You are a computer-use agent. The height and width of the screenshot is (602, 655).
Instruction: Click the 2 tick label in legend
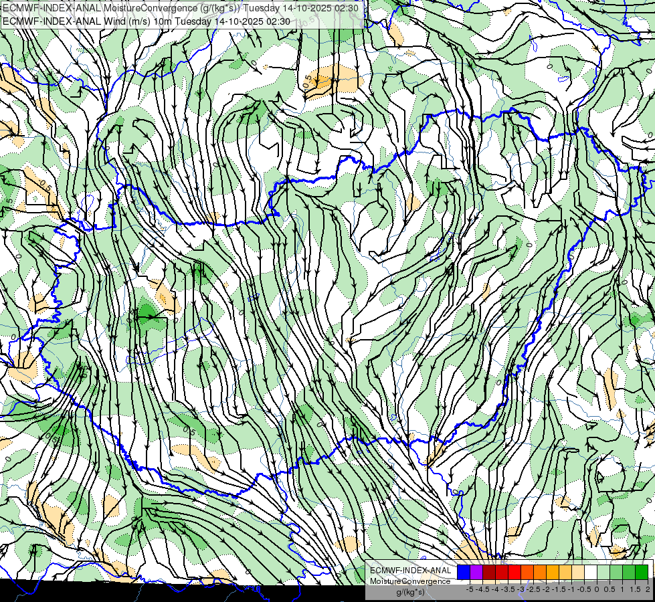tap(648, 589)
